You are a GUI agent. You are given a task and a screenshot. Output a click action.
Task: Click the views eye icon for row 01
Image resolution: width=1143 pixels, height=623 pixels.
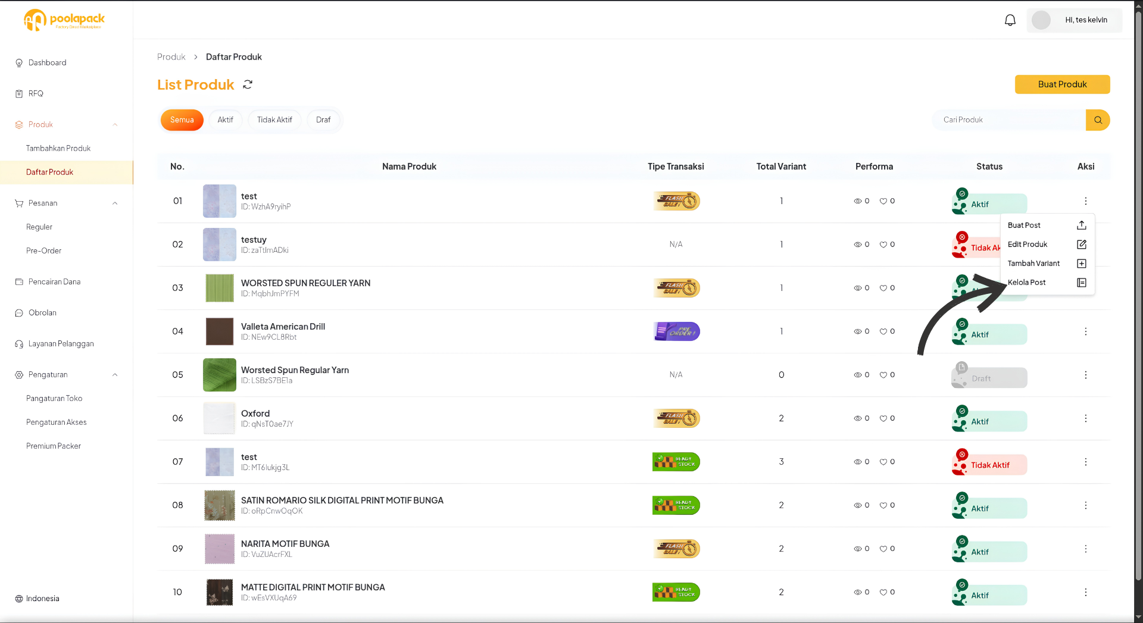point(857,201)
